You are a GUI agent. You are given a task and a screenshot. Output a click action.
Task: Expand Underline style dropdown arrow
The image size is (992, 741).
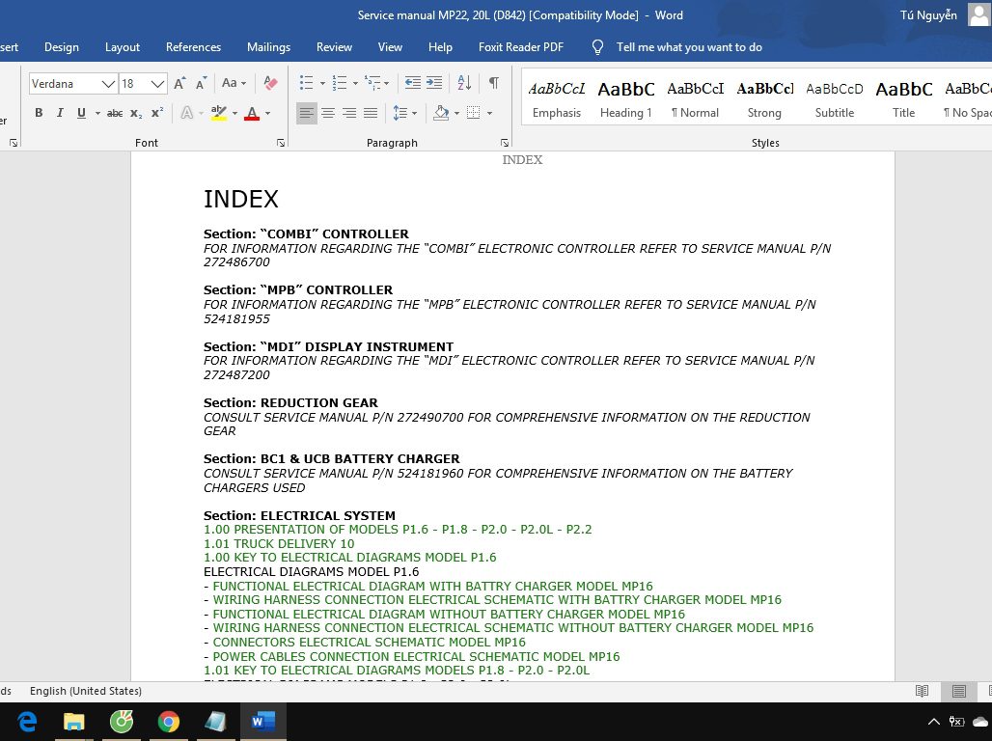97,113
